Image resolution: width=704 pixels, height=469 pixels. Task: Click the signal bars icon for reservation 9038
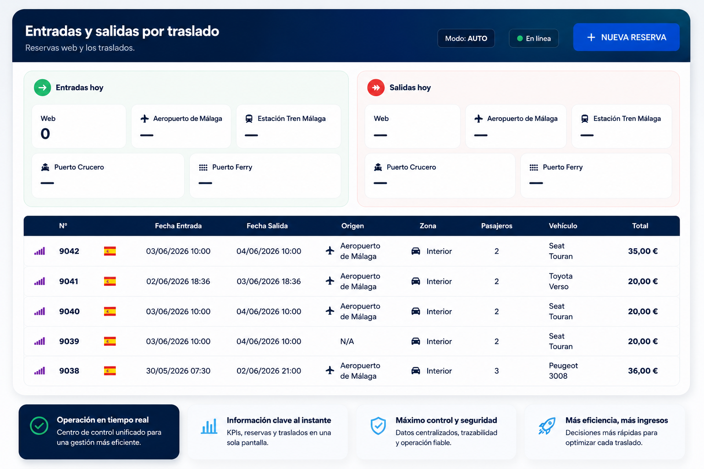39,371
